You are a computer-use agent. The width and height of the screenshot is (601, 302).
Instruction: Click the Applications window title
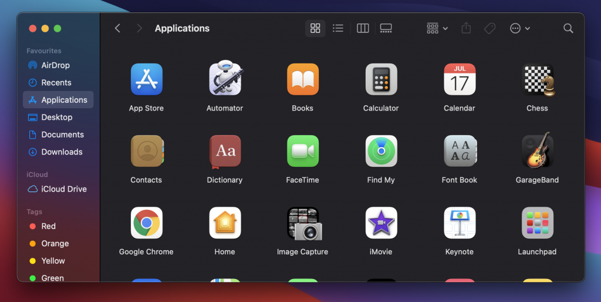[182, 28]
